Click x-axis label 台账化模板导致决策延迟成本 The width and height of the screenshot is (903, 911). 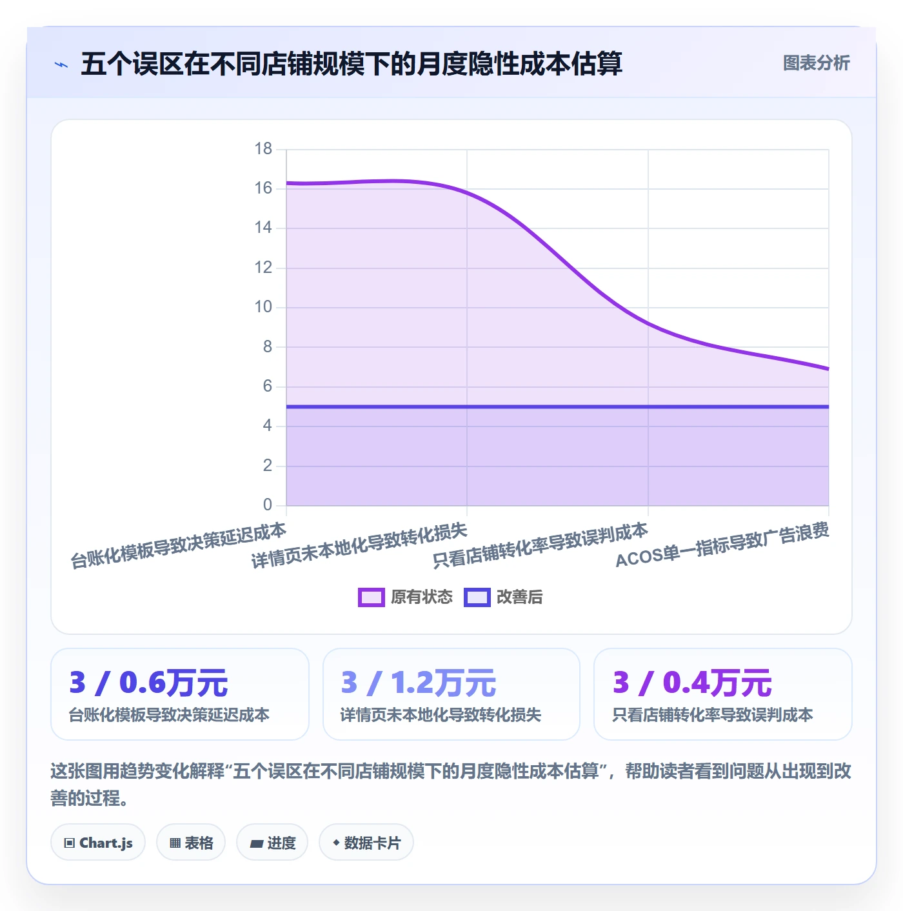click(x=178, y=546)
